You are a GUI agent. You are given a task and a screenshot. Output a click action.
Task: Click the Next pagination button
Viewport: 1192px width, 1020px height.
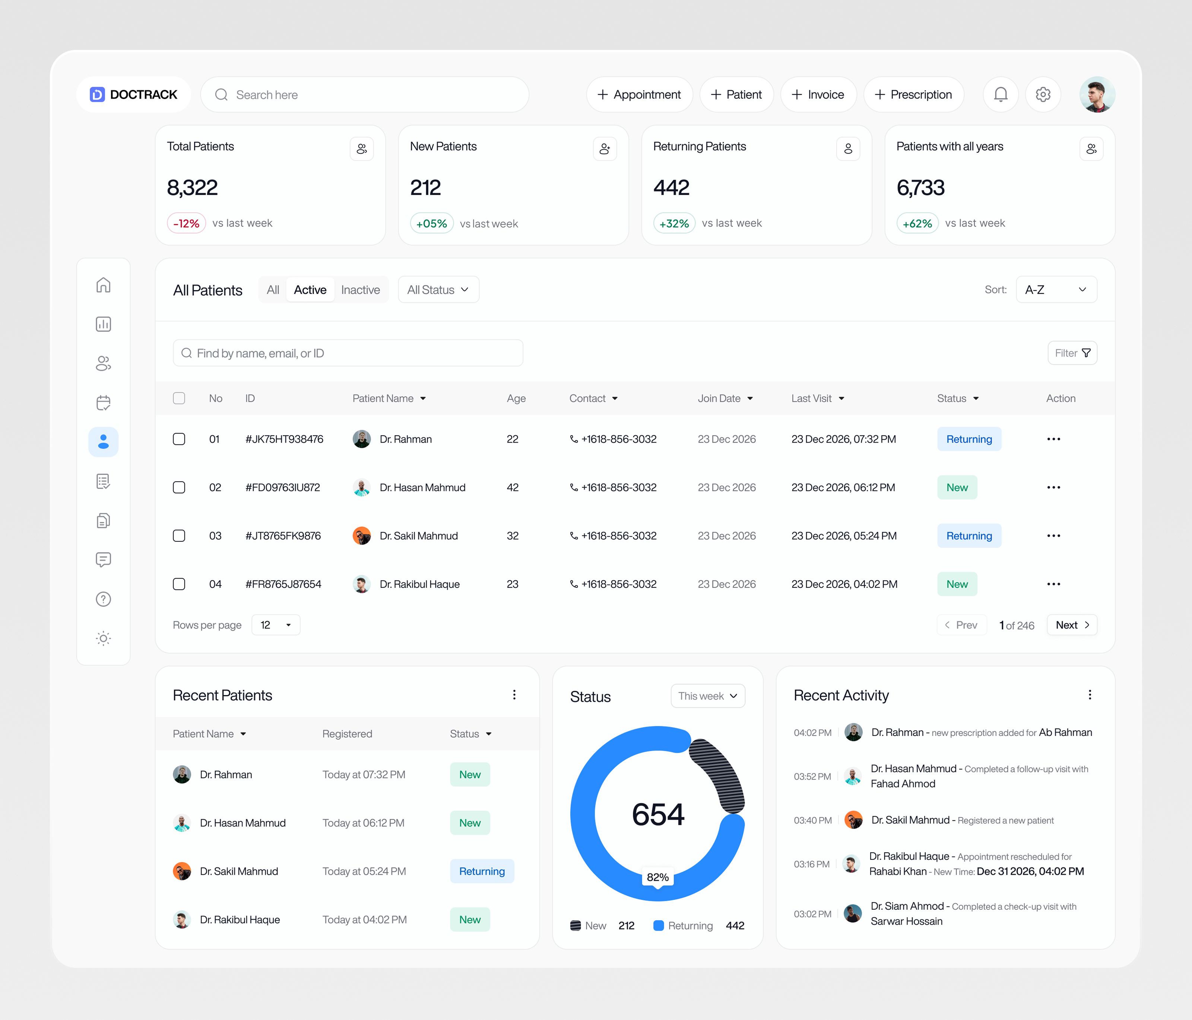coord(1071,625)
